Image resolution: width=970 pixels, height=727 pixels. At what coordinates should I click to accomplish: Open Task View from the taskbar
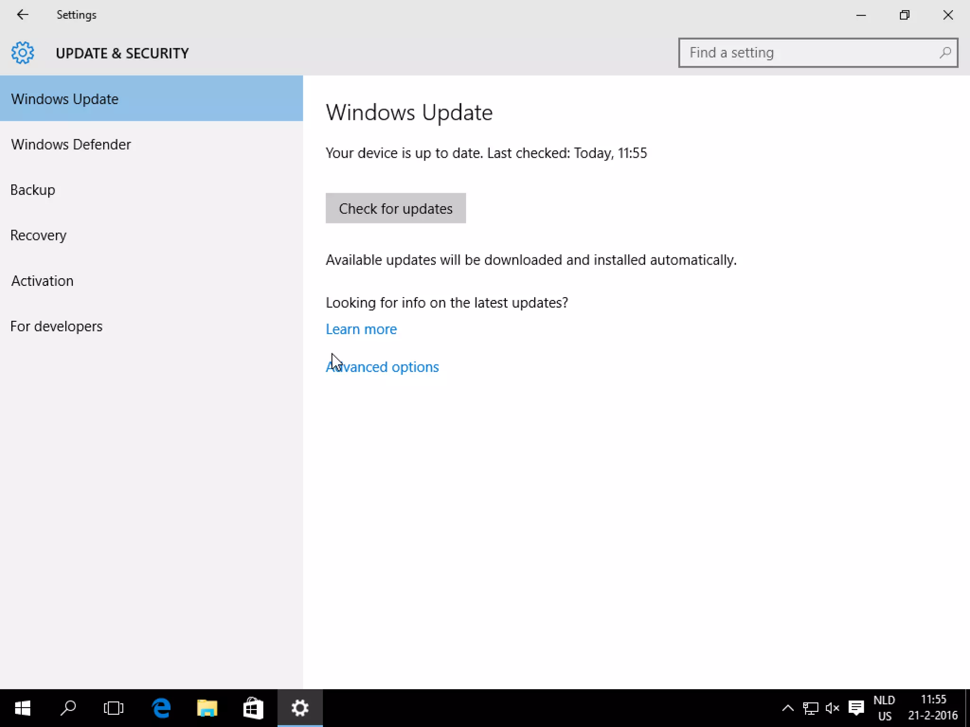[x=113, y=708]
